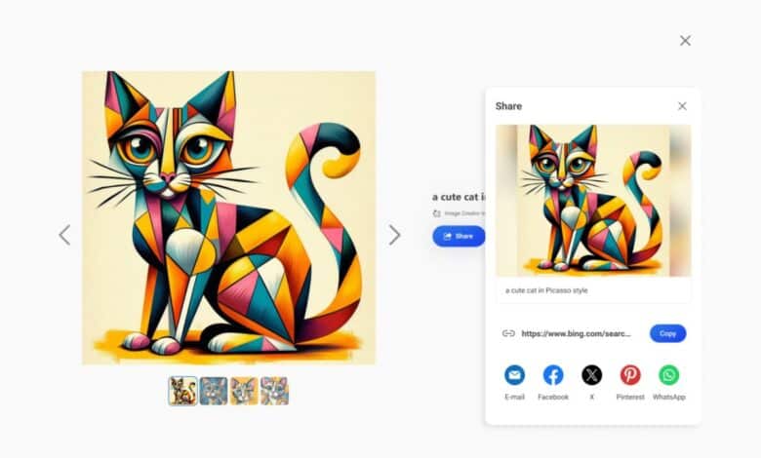The height and width of the screenshot is (458, 761).
Task: Select the fourth cat thumbnail
Action: [275, 391]
